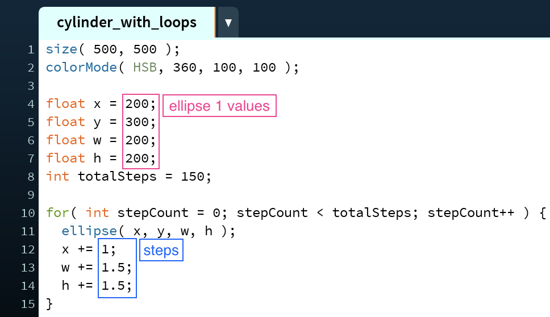Click the 'float y = 300;' line
This screenshot has width=550, height=317.
pos(101,122)
